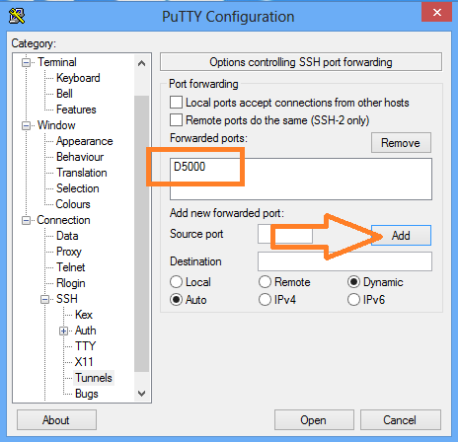The height and width of the screenshot is (442, 458).
Task: Click the category list scroll down arrow
Action: point(142,394)
